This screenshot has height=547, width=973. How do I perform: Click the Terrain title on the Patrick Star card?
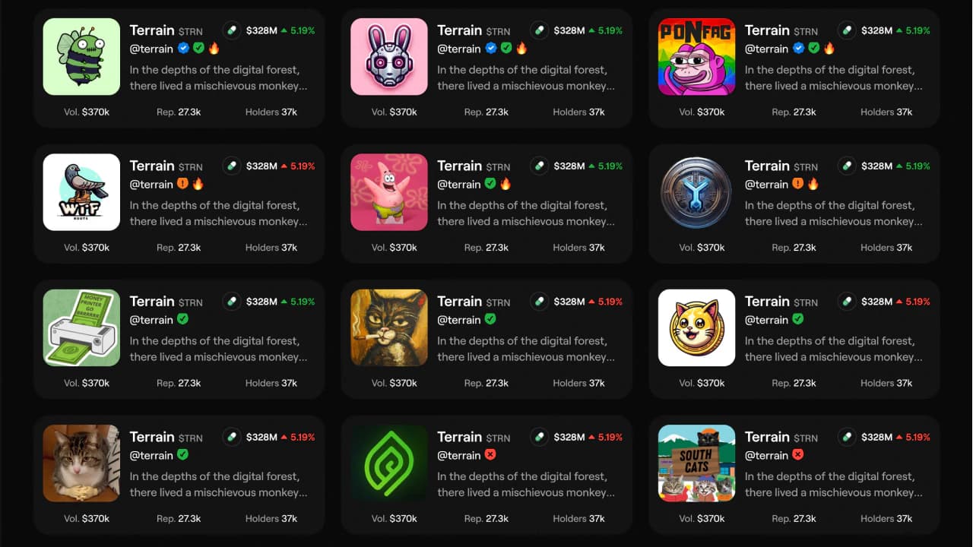[x=459, y=166]
